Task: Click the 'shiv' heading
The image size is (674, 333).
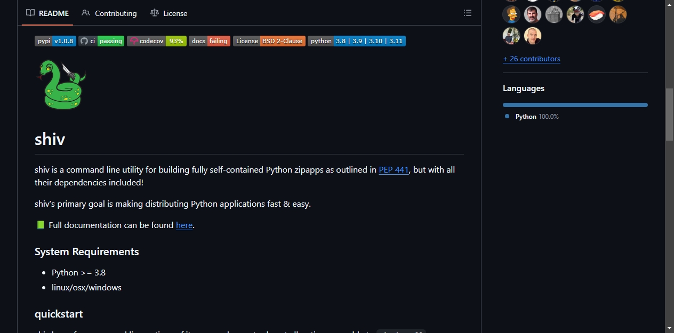Action: point(50,140)
